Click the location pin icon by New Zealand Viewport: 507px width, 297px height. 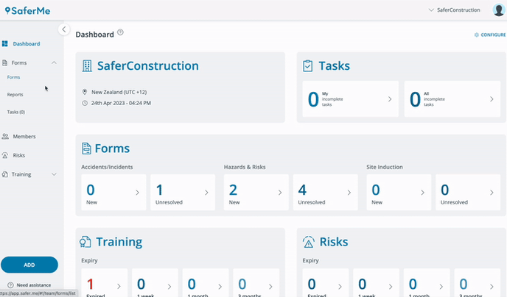click(85, 92)
